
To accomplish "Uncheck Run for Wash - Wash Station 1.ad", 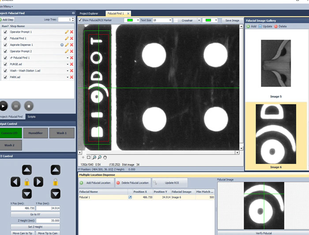I will (x=5, y=71).
